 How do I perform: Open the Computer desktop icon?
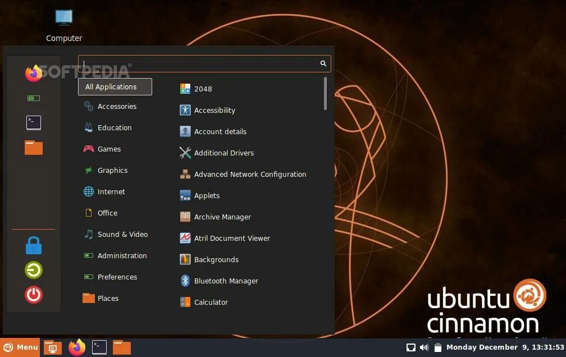coord(64,25)
